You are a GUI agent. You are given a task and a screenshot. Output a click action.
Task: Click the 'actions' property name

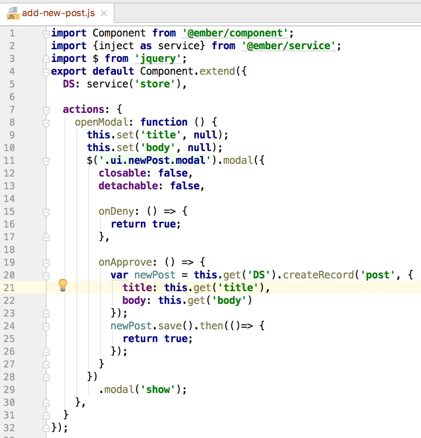coord(83,109)
